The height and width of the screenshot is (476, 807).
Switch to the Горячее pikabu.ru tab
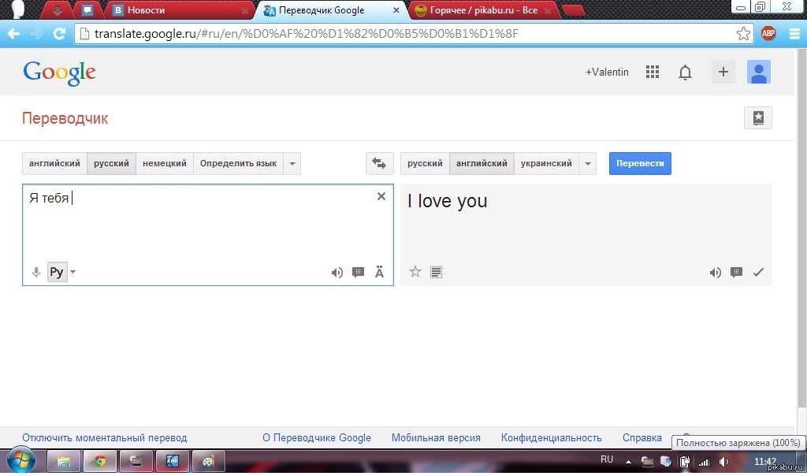point(484,10)
